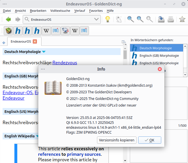This screenshot has height=163, width=188.
Task: Open main window three-dots menu
Action: tap(5, 4)
